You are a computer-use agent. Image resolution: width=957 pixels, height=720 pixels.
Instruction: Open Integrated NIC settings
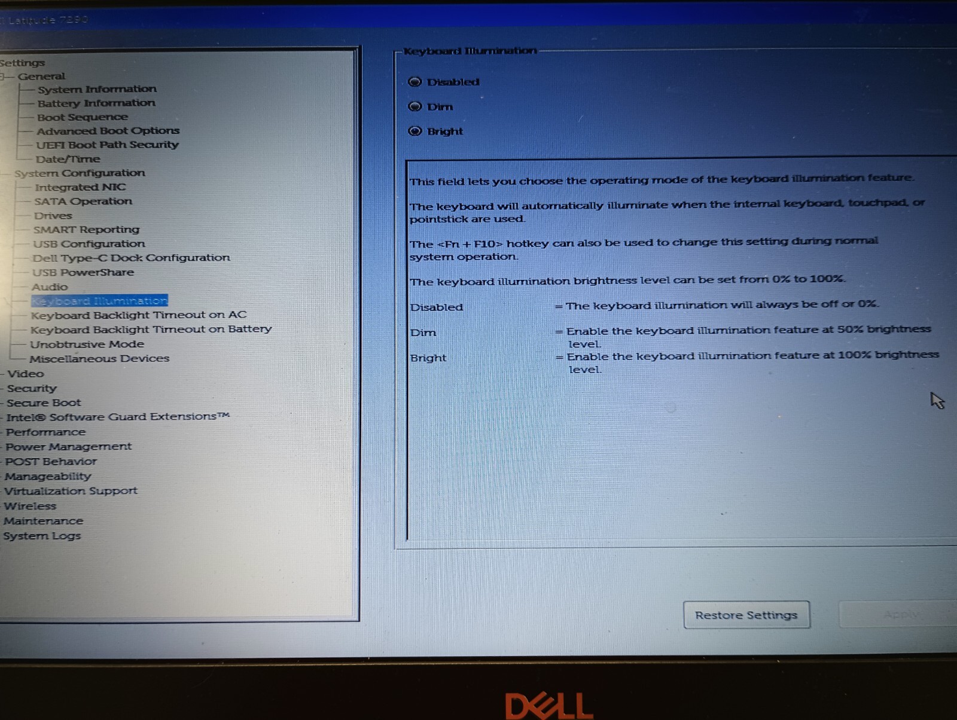tap(80, 187)
